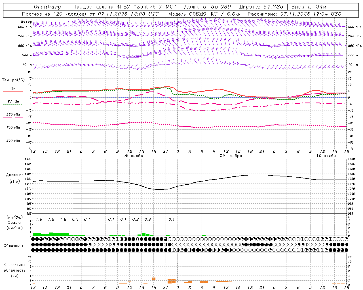Click the 500 м wind level label

(x=27, y=55)
